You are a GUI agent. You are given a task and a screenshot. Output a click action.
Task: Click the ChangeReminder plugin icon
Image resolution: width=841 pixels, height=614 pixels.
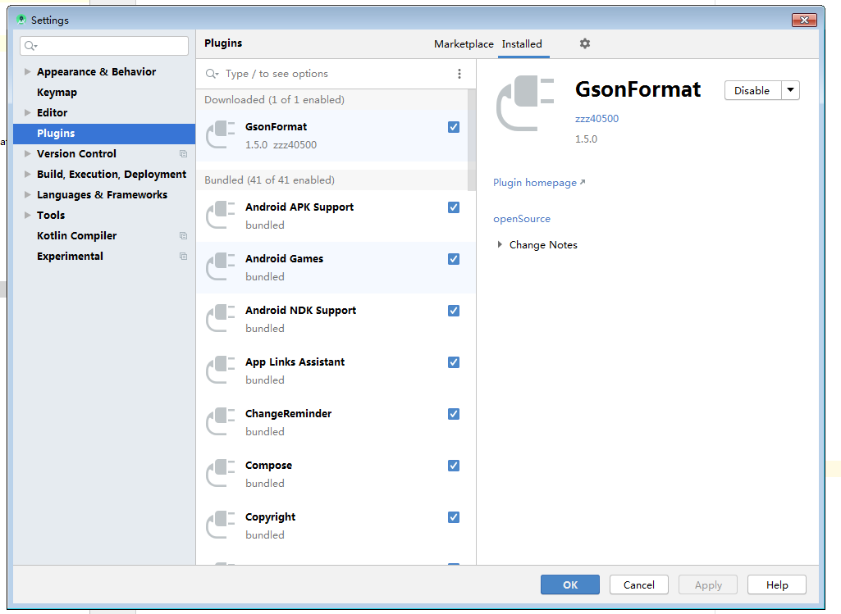tap(221, 422)
